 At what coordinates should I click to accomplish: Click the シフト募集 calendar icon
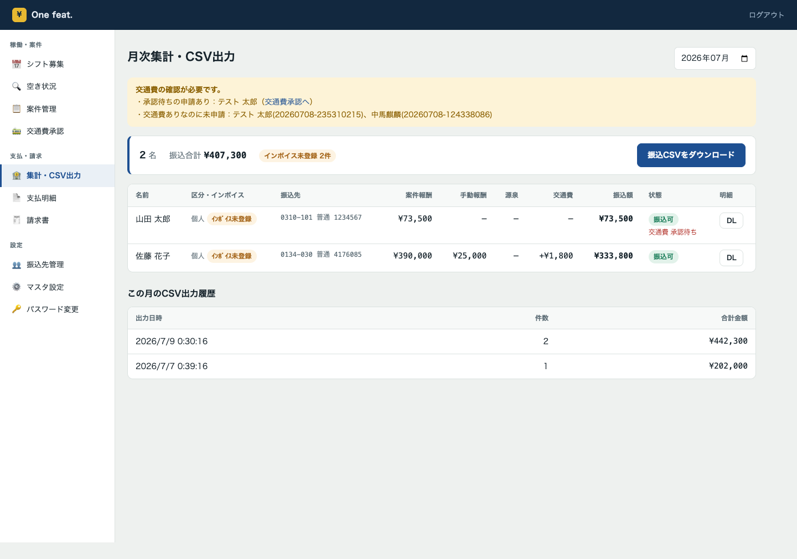coord(17,64)
